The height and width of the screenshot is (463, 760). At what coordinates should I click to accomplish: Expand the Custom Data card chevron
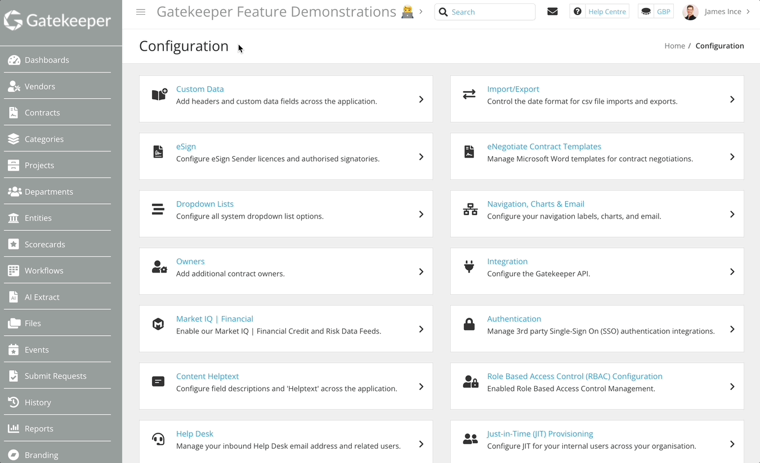pyautogui.click(x=421, y=99)
